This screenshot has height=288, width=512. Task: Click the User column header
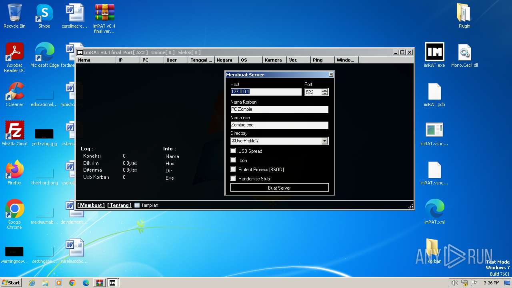pos(176,60)
